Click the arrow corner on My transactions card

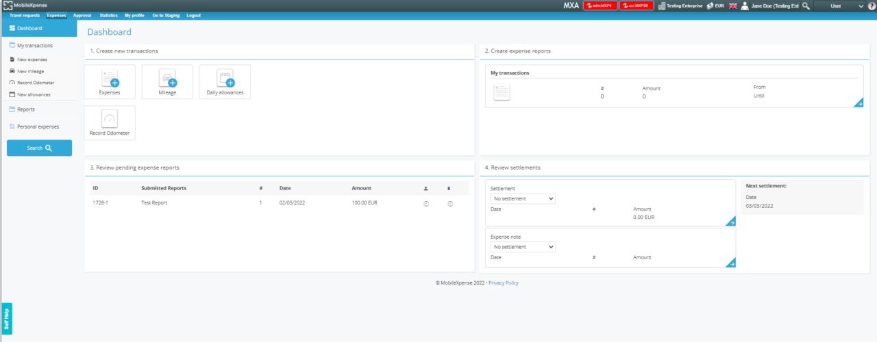point(859,103)
